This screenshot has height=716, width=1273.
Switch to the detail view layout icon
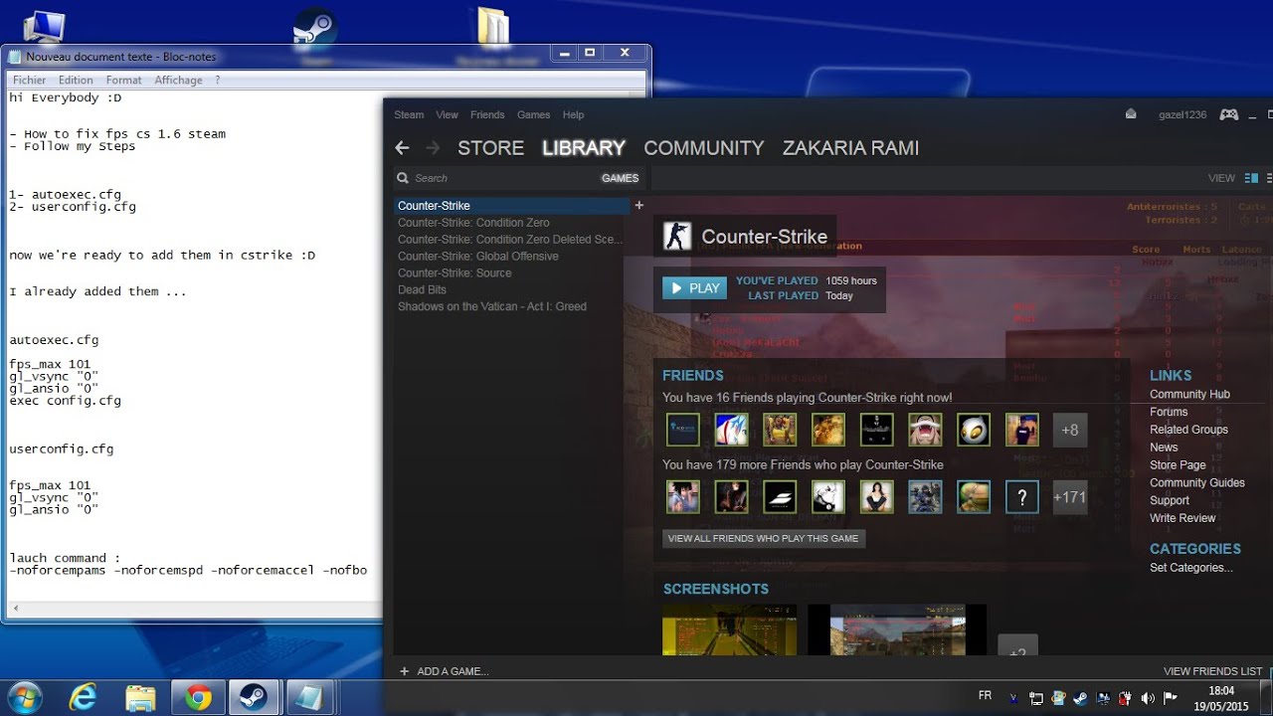1252,178
